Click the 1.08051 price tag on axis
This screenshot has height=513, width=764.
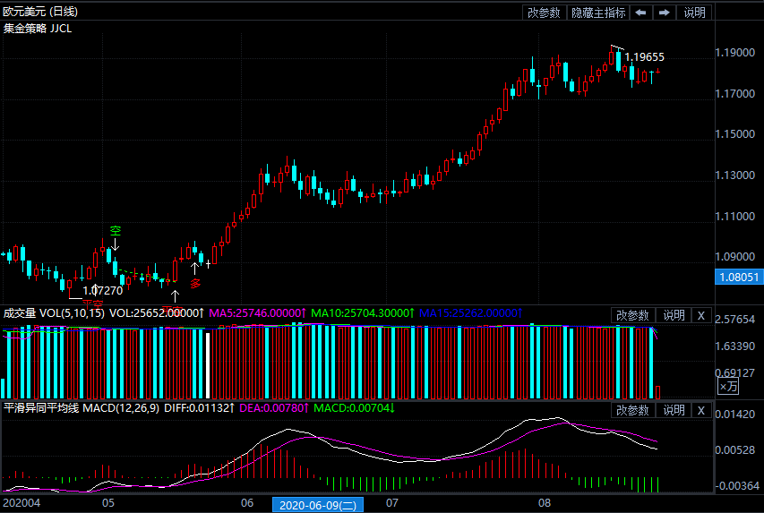pos(739,278)
